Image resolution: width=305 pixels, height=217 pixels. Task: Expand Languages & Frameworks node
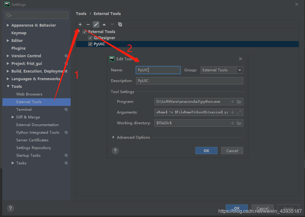tap(8, 79)
